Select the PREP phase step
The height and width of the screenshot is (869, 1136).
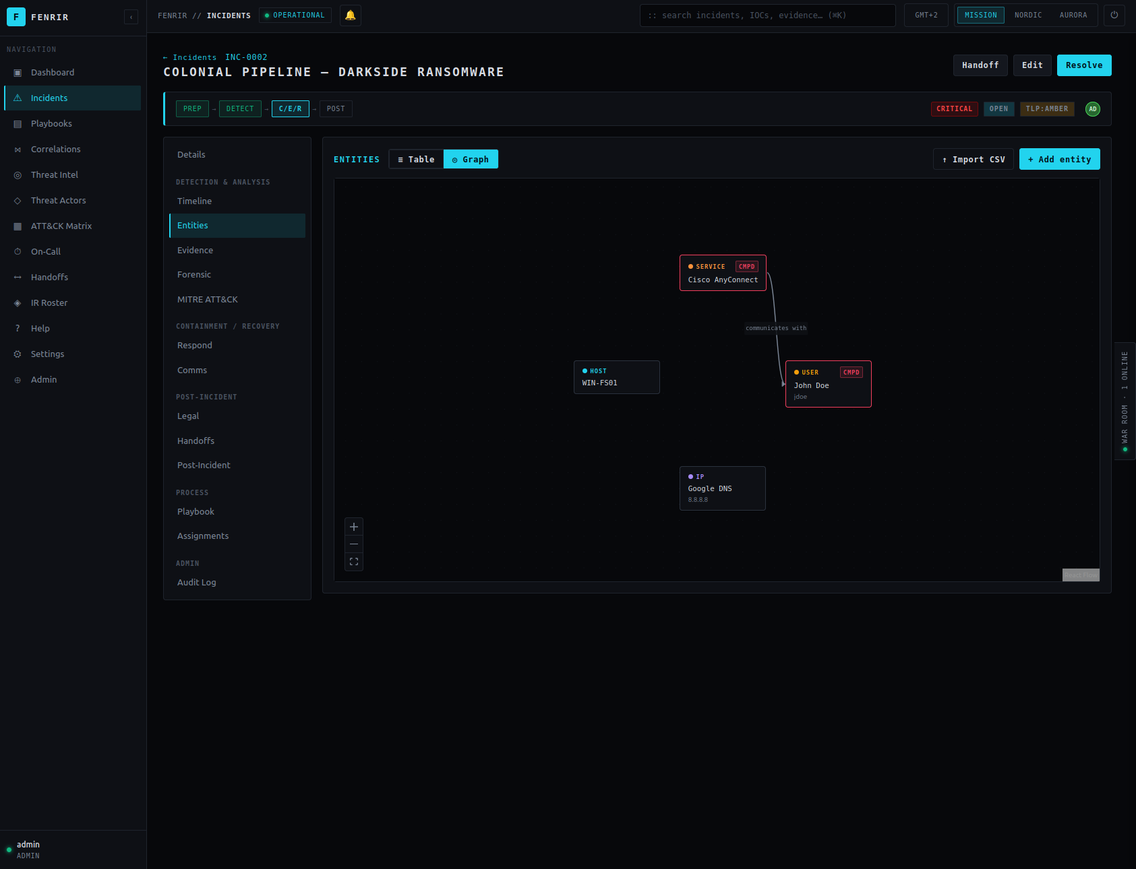192,109
